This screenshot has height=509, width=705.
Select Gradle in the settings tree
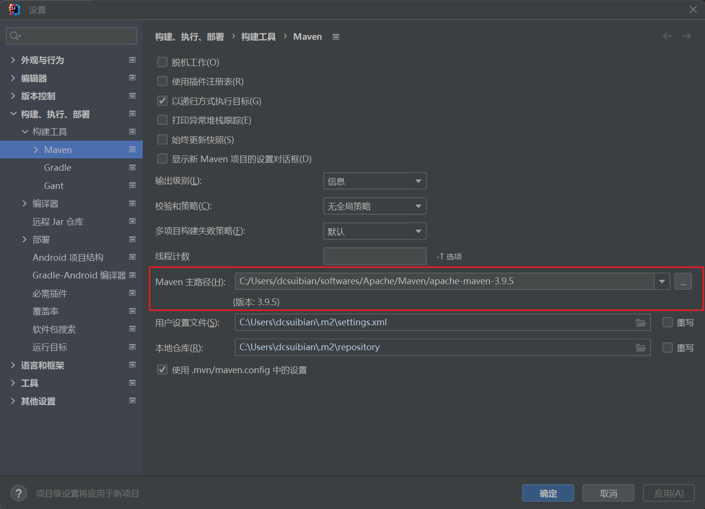point(57,167)
